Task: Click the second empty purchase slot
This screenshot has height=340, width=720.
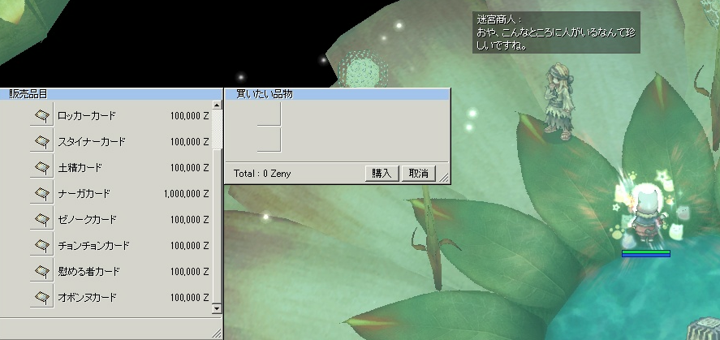Action: pyautogui.click(x=269, y=140)
